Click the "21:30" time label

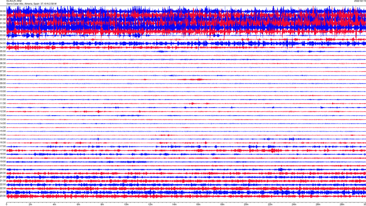tap(3, 181)
